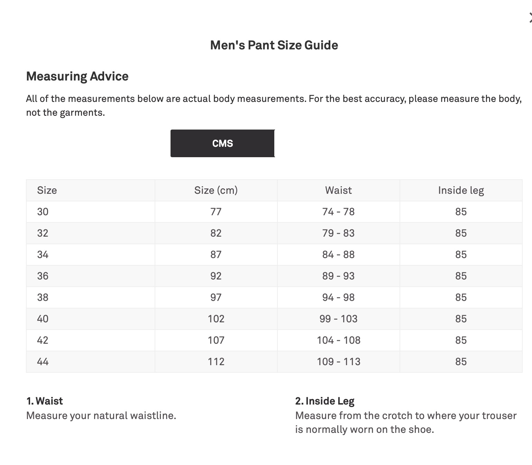The image size is (532, 465).
Task: Select the size 42 row label
Action: point(43,340)
